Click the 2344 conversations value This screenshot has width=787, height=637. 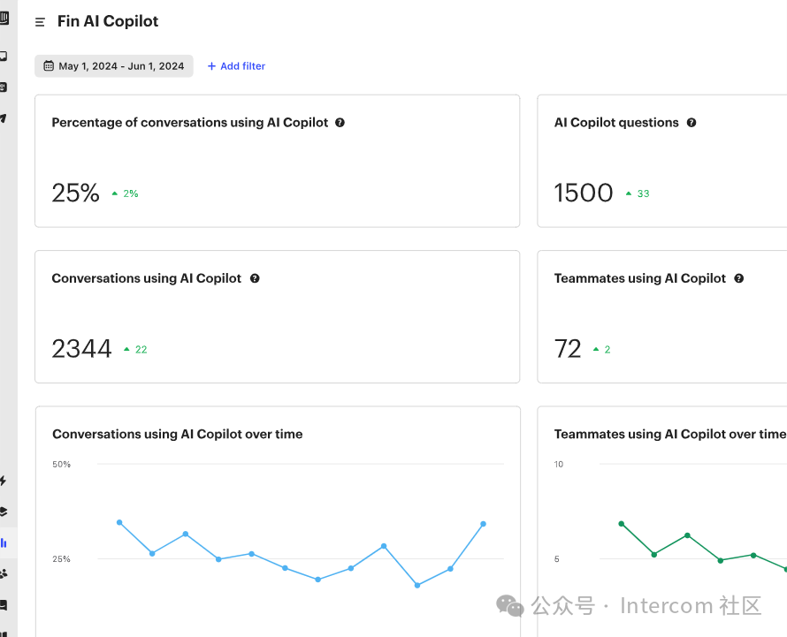81,349
